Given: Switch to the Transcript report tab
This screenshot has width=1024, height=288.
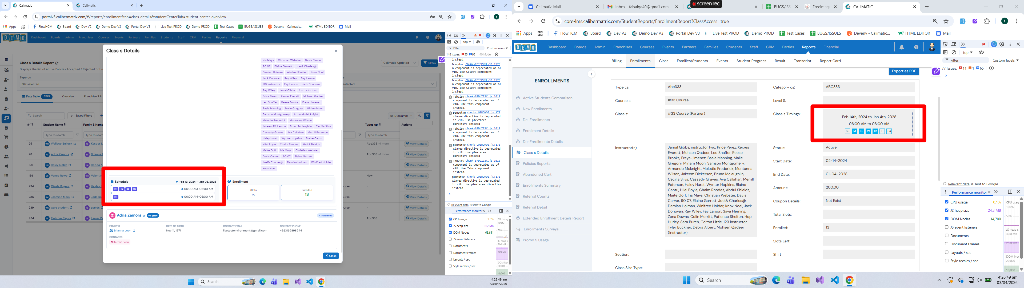Looking at the screenshot, I should pyautogui.click(x=802, y=61).
